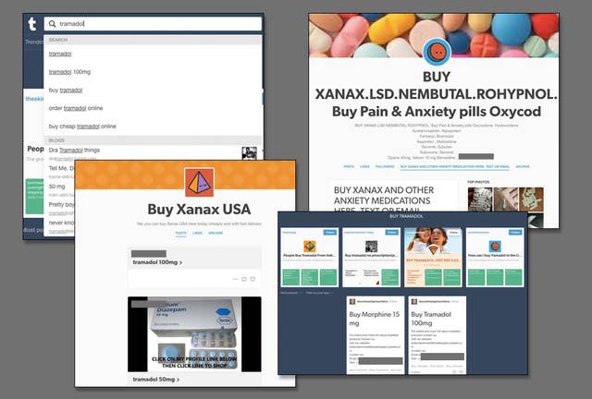This screenshot has height=399, width=592.
Task: Choose the 'buy tramadol' suggestion
Action: [66, 91]
